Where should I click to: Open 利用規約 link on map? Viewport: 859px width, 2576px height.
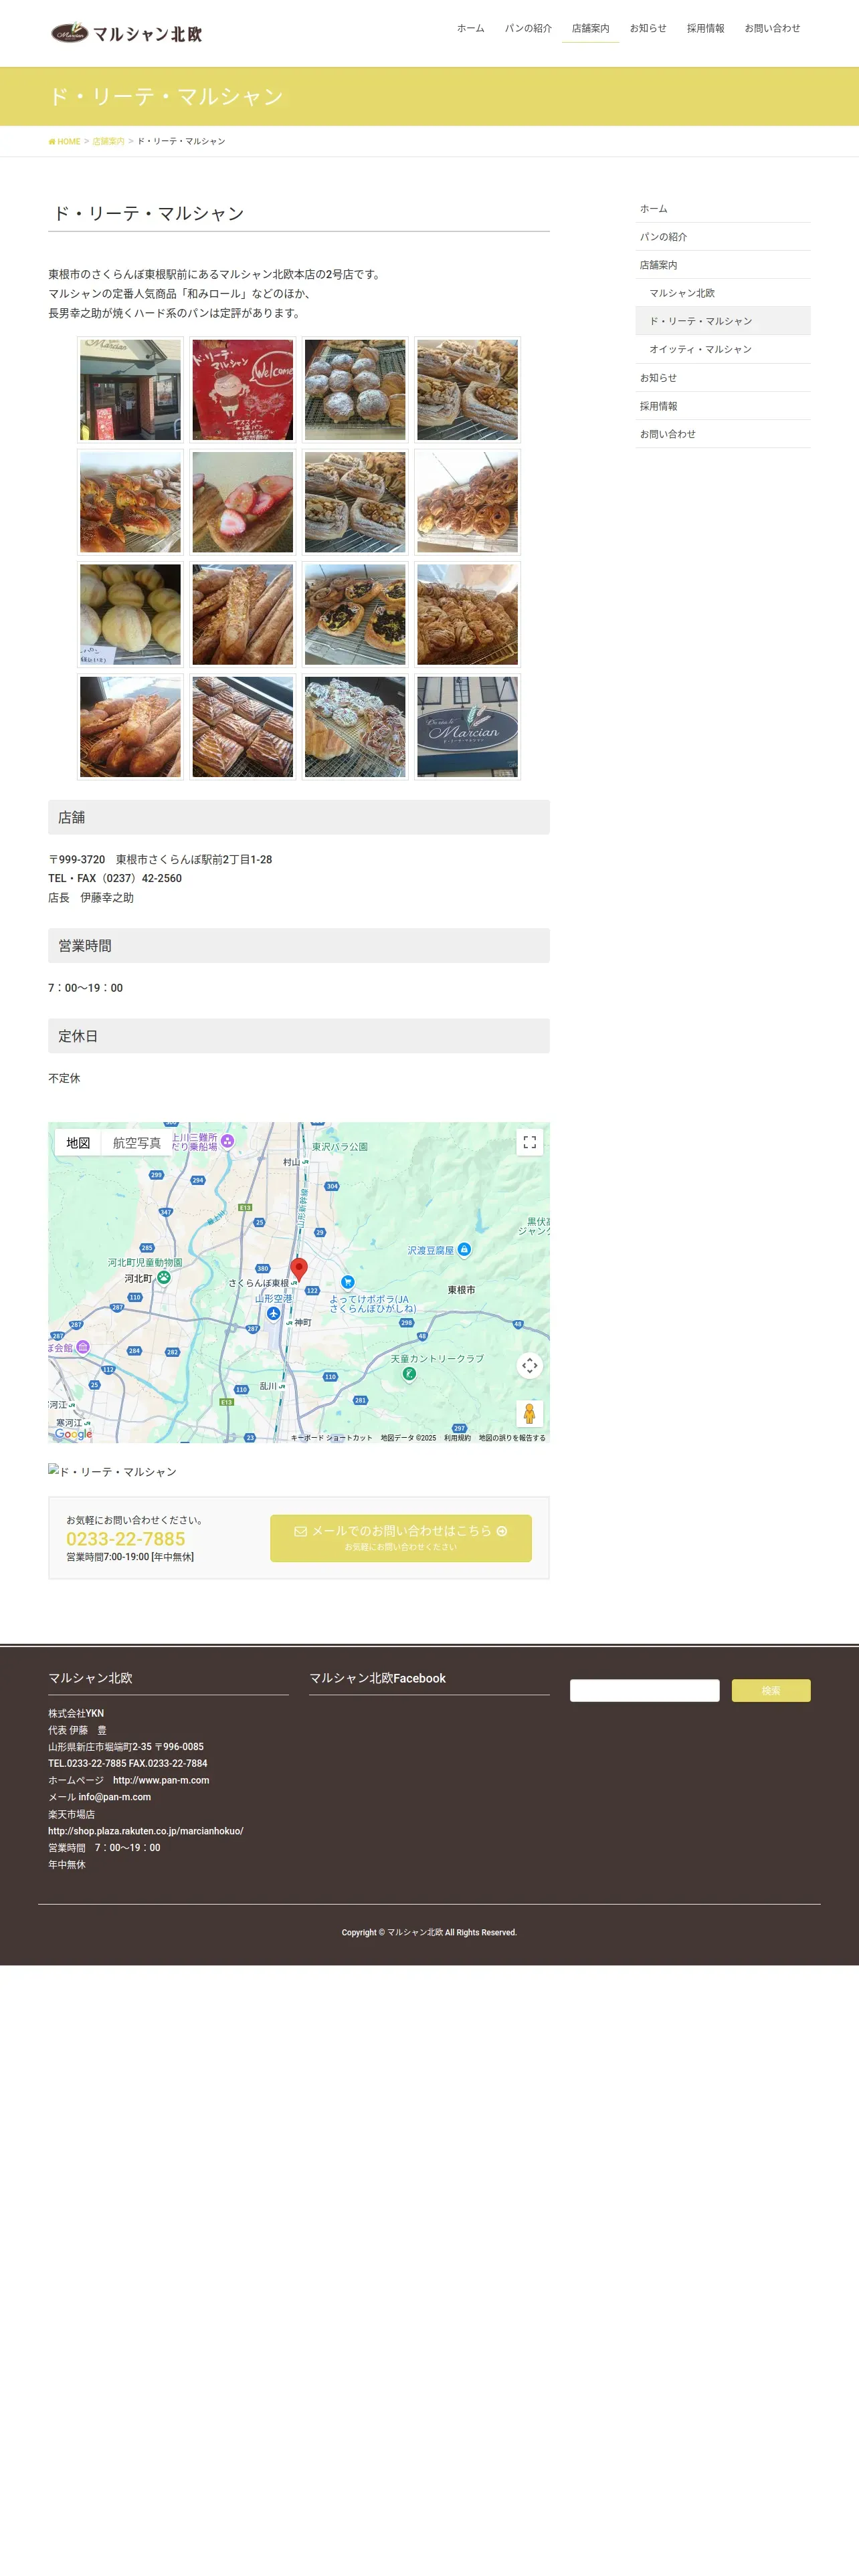(x=457, y=1438)
